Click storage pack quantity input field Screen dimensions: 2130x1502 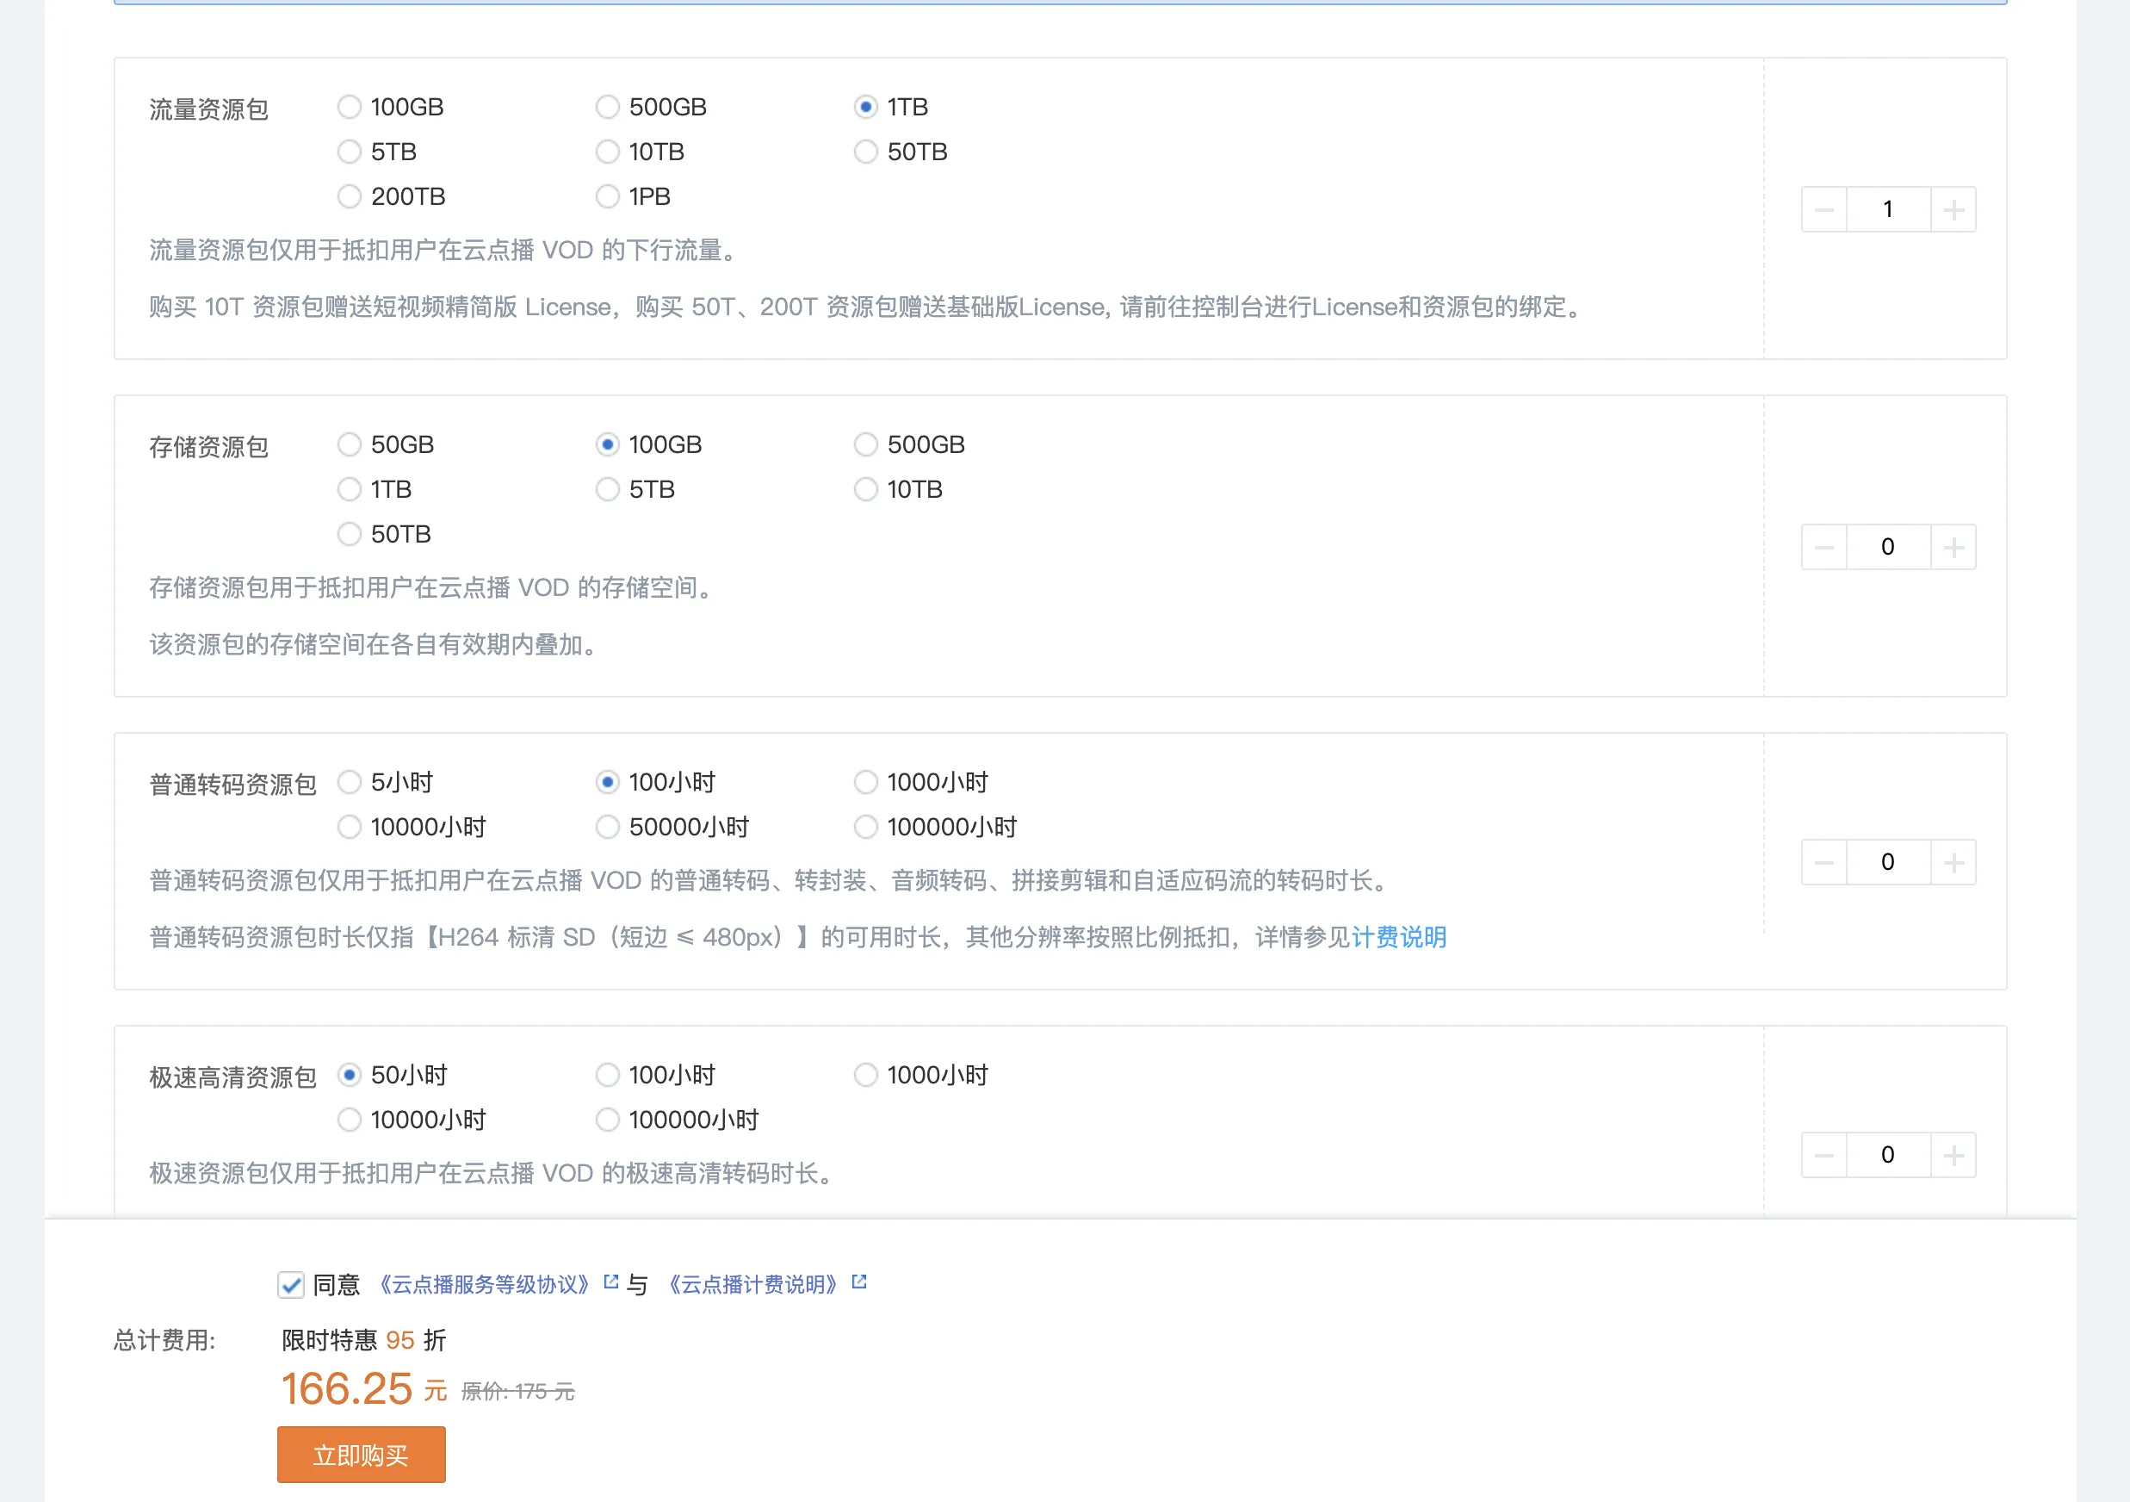click(x=1889, y=548)
